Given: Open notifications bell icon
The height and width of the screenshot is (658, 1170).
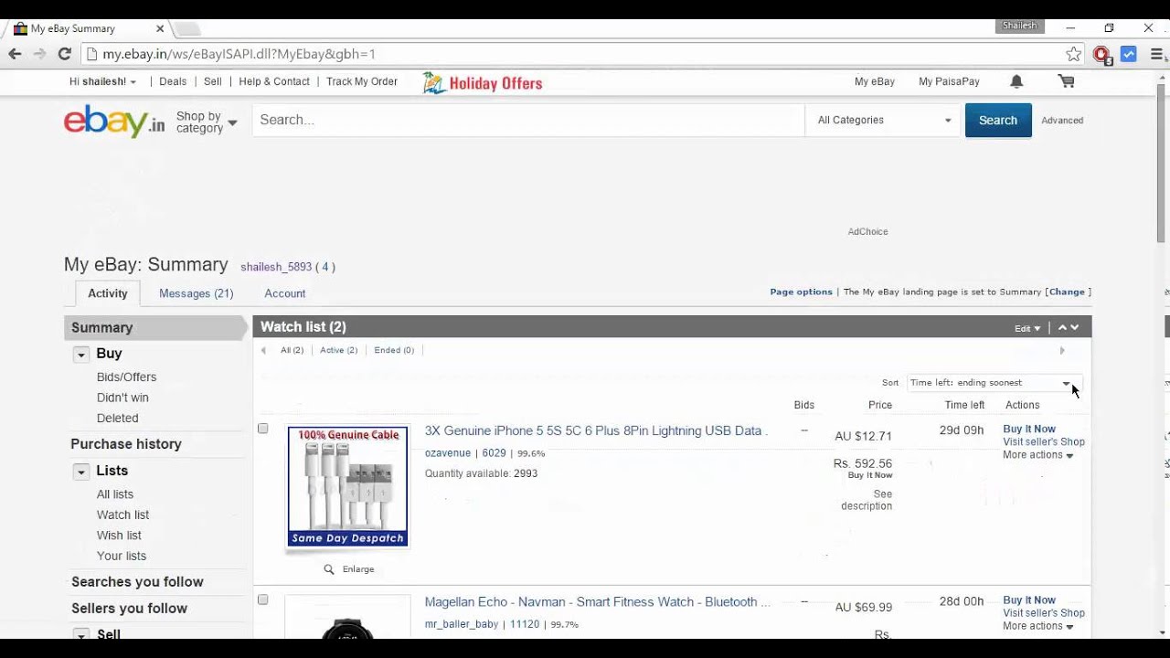Looking at the screenshot, I should pyautogui.click(x=1016, y=81).
